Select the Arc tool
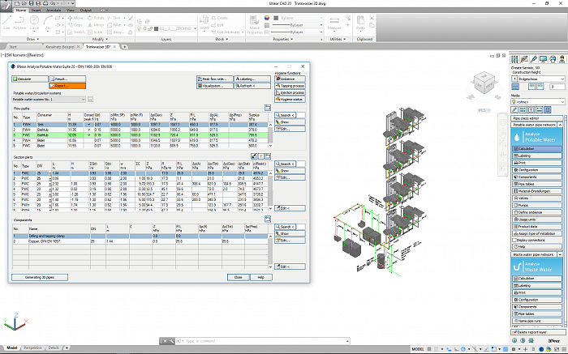This screenshot has width=568, height=354. coord(48,23)
